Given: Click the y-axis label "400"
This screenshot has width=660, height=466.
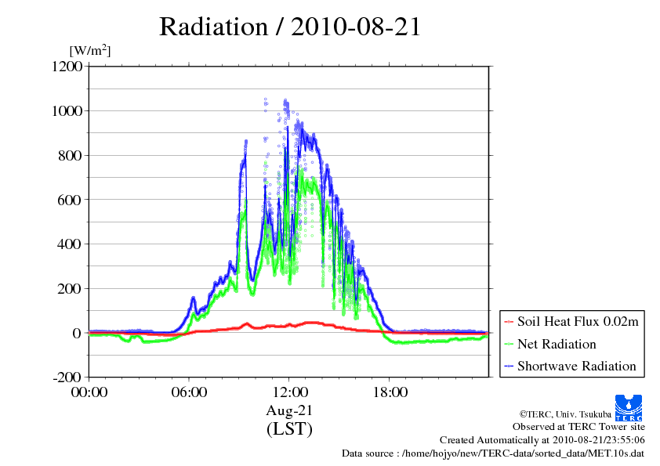Looking at the screenshot, I should coord(70,244).
